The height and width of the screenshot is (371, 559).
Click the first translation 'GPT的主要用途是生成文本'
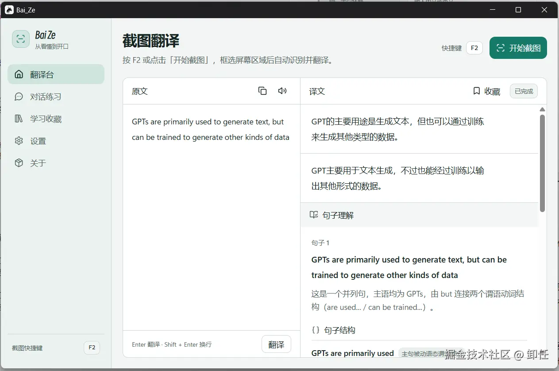[398, 129]
